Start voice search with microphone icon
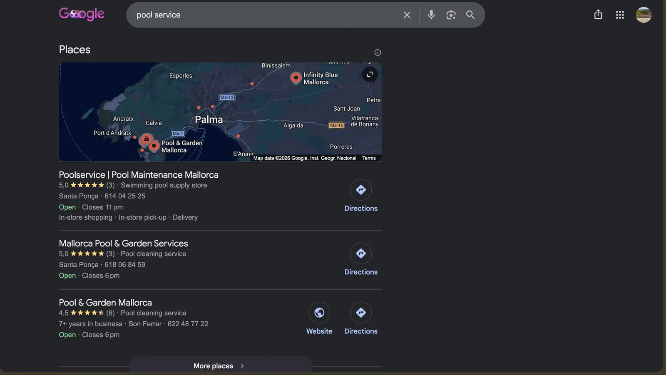The width and height of the screenshot is (666, 375). [431, 15]
